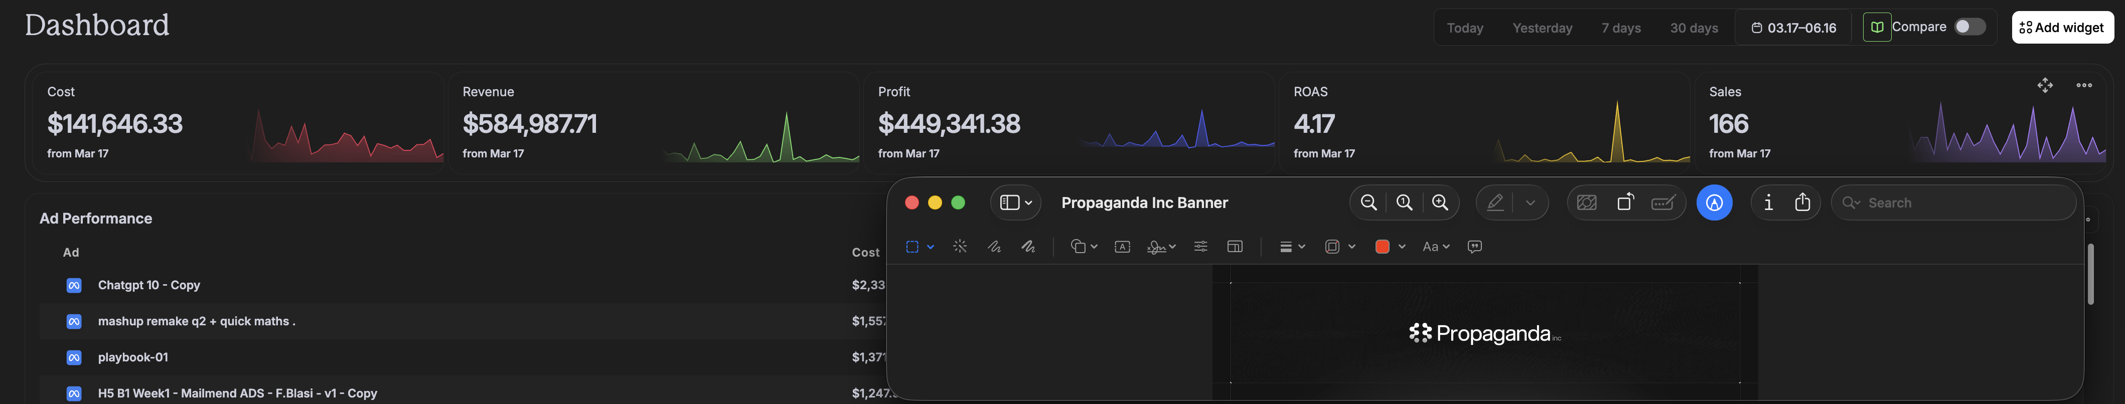Open the selection tools dropdown arrow
The width and height of the screenshot is (2125, 404).
coord(931,247)
